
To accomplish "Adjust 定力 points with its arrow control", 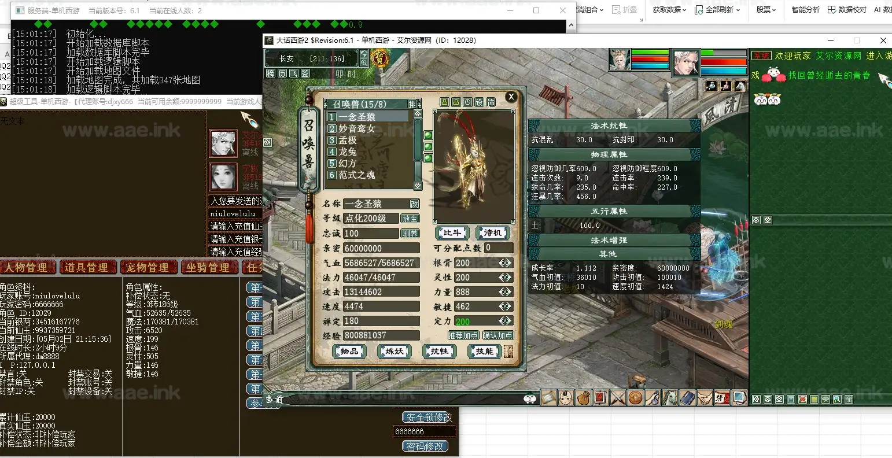I will [x=505, y=320].
